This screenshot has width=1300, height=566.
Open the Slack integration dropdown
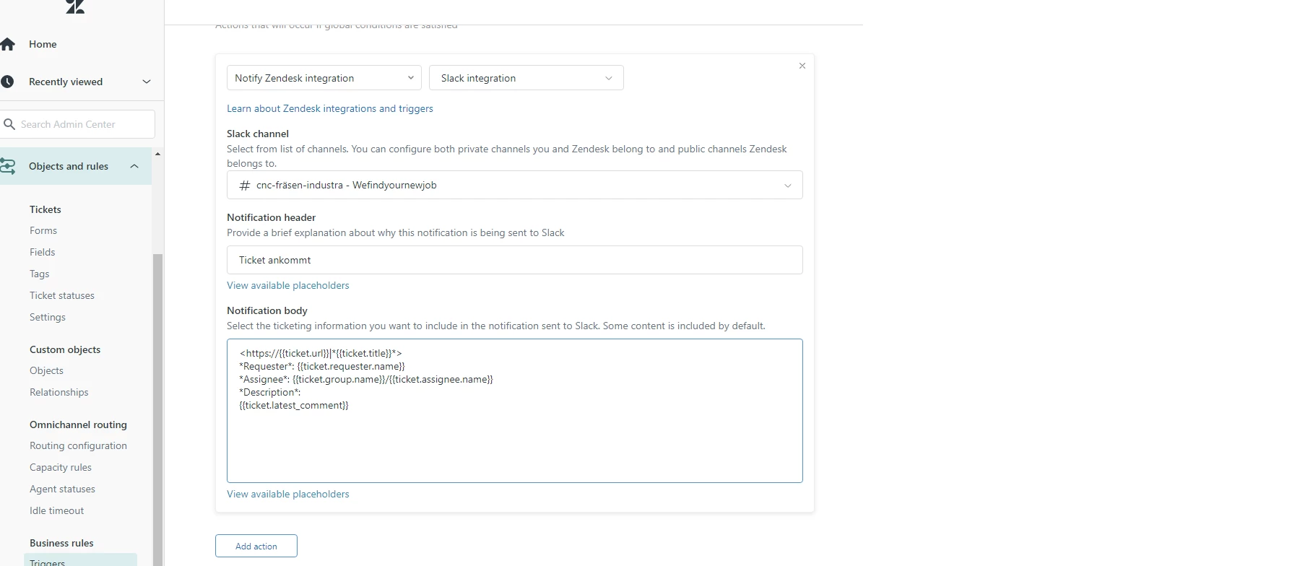tap(526, 78)
